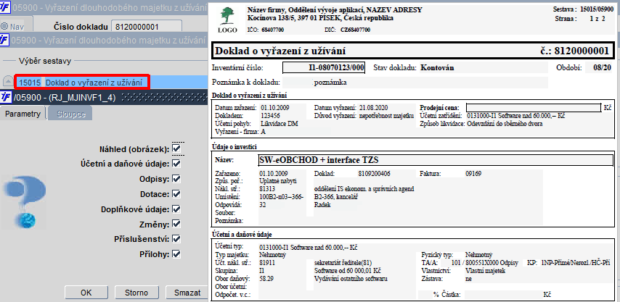
Task: Click the DIČ value CZ68407700
Action: point(357,30)
